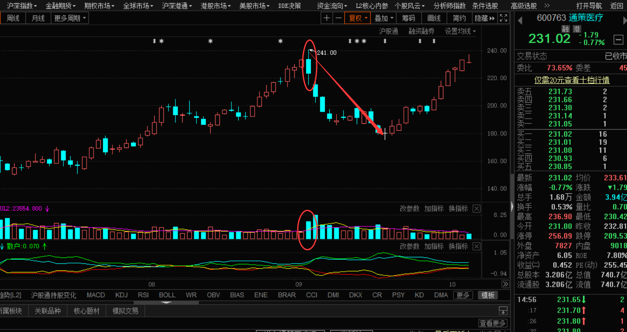Click the 241.00 peak price label on chart
Image resolution: width=627 pixels, height=332 pixels.
click(x=326, y=53)
